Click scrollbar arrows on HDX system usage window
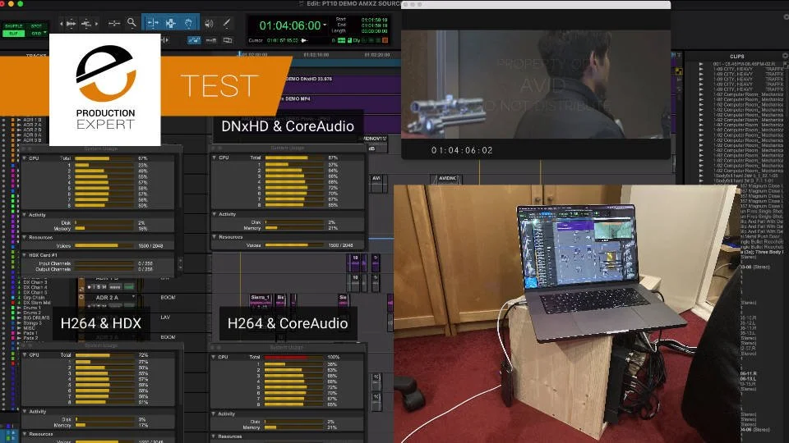The height and width of the screenshot is (443, 789). point(180,263)
